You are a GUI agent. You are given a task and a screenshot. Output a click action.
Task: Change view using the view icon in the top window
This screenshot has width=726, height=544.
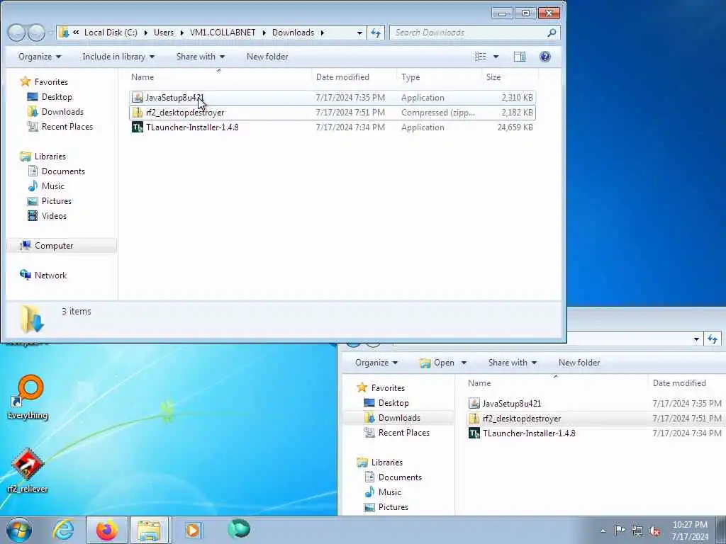tap(481, 57)
